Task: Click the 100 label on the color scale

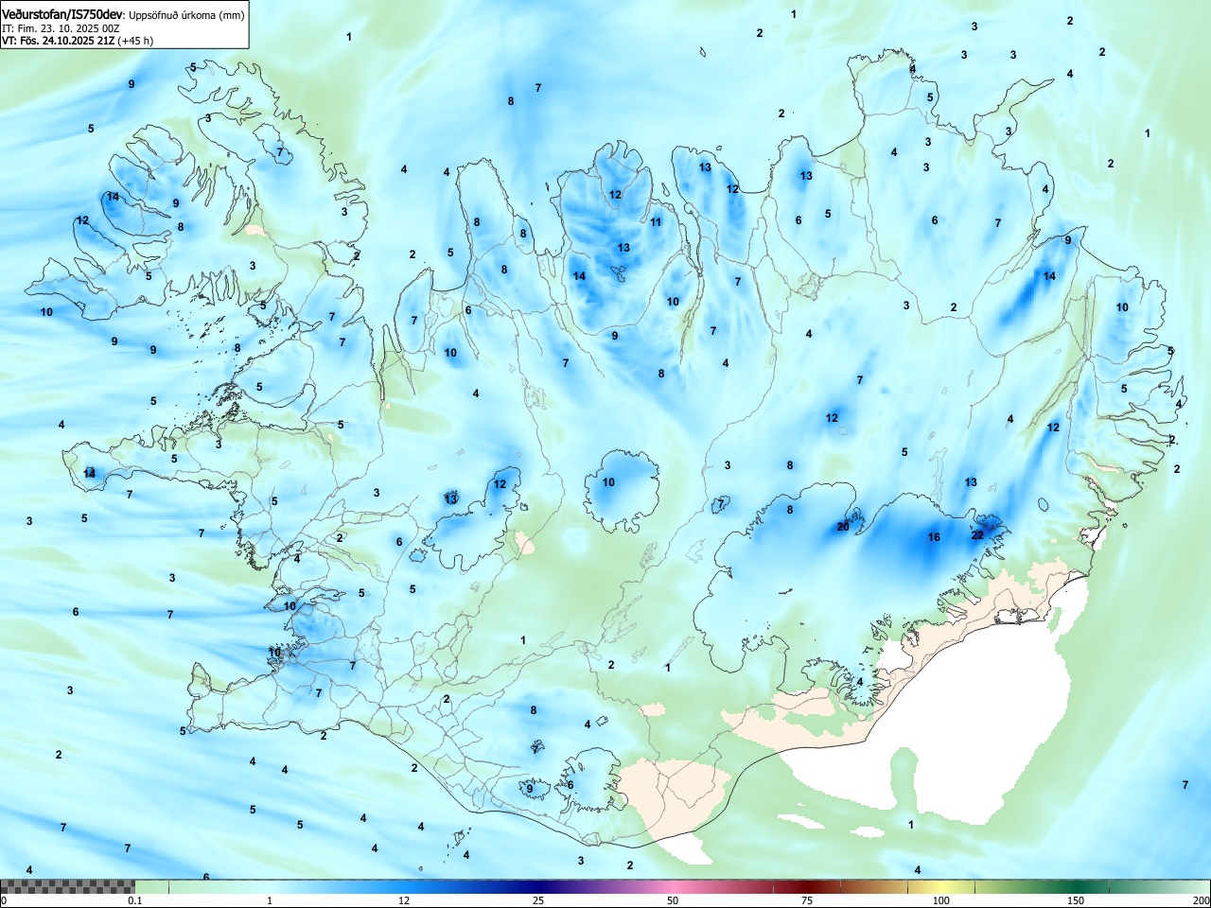Action: [x=941, y=900]
